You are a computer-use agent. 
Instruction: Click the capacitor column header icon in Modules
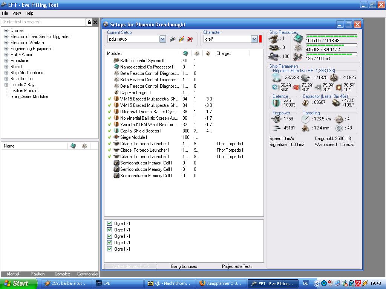point(208,53)
